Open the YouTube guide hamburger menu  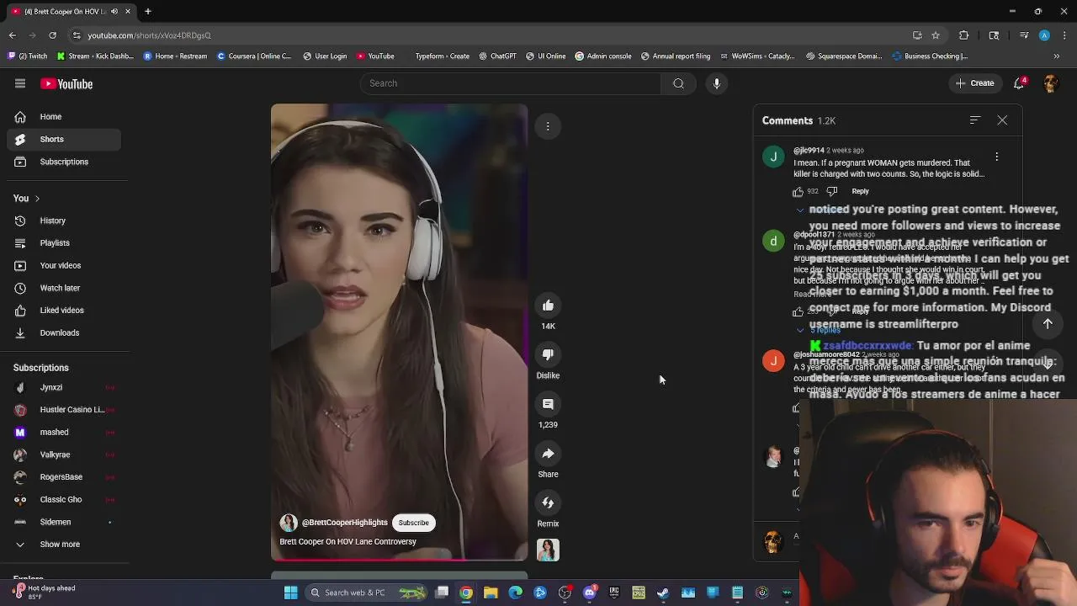20,83
